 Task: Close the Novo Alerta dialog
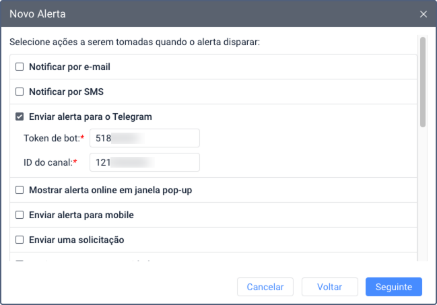click(423, 13)
